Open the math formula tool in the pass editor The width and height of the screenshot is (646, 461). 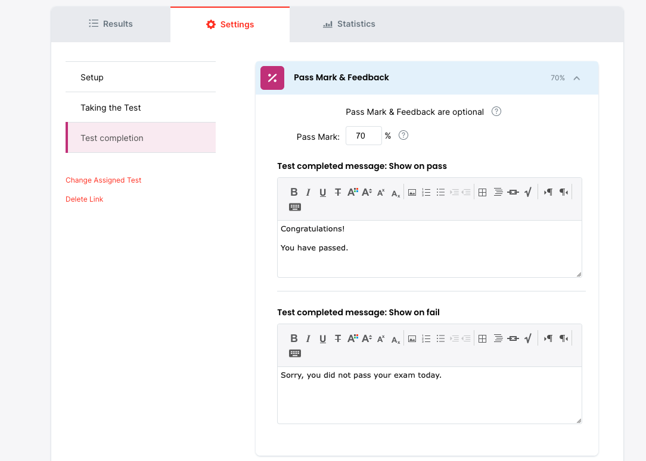[527, 192]
